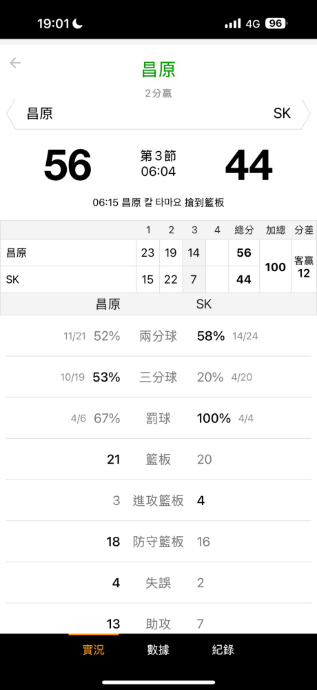Tap the 罰球 stat row
This screenshot has width=317, height=690.
pos(158,418)
